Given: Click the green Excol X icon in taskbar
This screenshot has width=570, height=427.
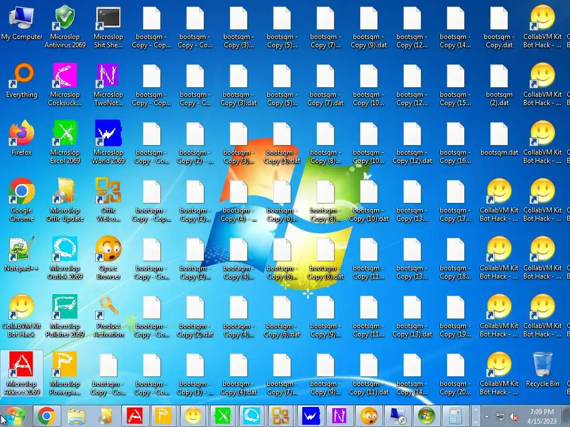Looking at the screenshot, I should (x=223, y=416).
